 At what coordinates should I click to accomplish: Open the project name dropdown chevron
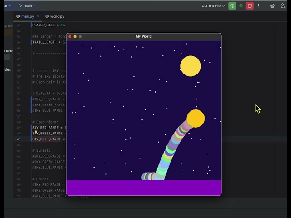[10, 6]
